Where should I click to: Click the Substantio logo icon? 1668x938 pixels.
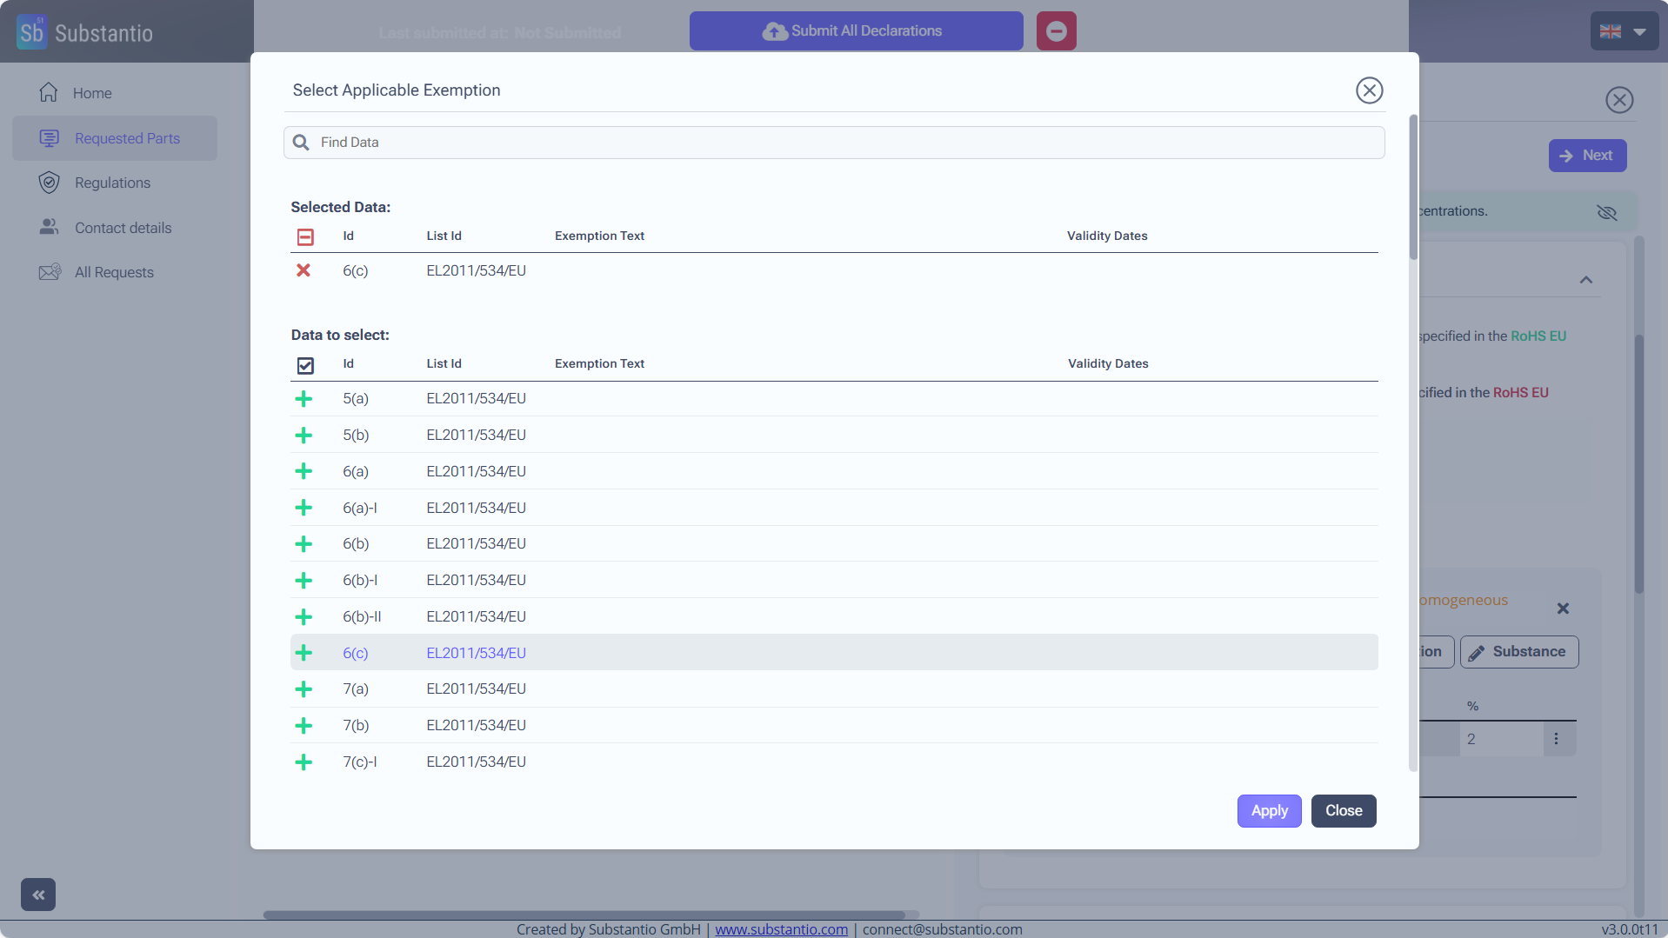tap(32, 32)
